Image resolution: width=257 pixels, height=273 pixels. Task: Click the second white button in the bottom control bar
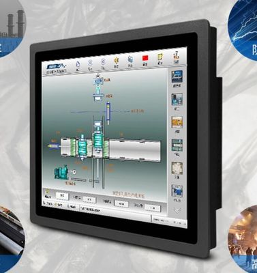(89, 199)
